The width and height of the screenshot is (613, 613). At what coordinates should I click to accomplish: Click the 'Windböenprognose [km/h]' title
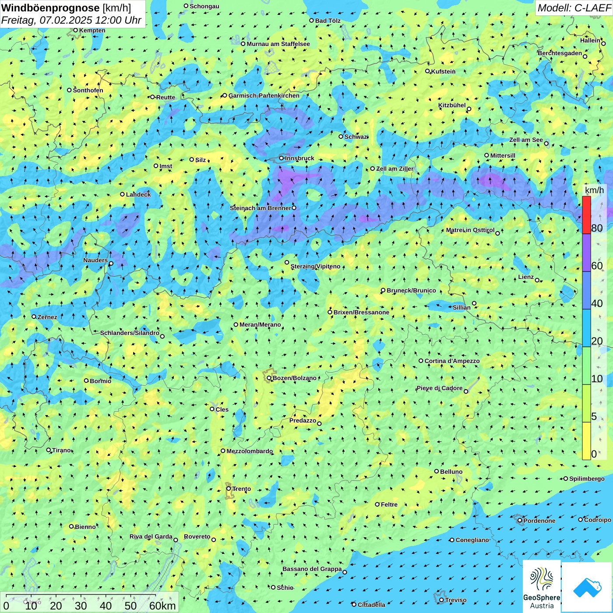point(66,8)
